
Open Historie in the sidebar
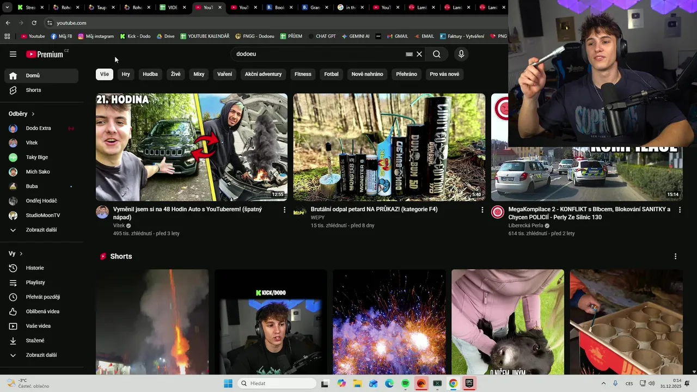(x=41, y=268)
